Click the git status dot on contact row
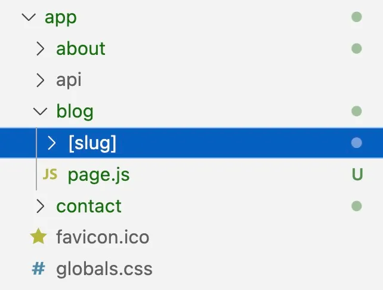Screen dimensions: 383x290 point(356,206)
